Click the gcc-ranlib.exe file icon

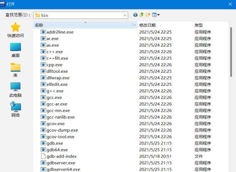point(43,117)
